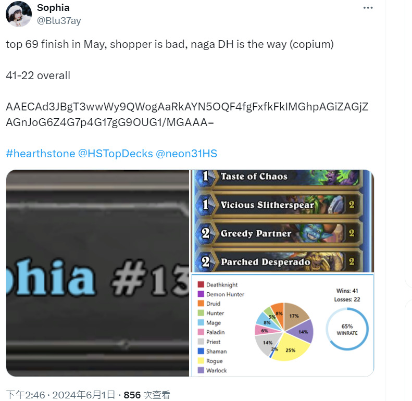Viewport: 412px width, 401px height.
Task: Click the tweet timestamp 2024年6月1日
Action: tap(84, 395)
